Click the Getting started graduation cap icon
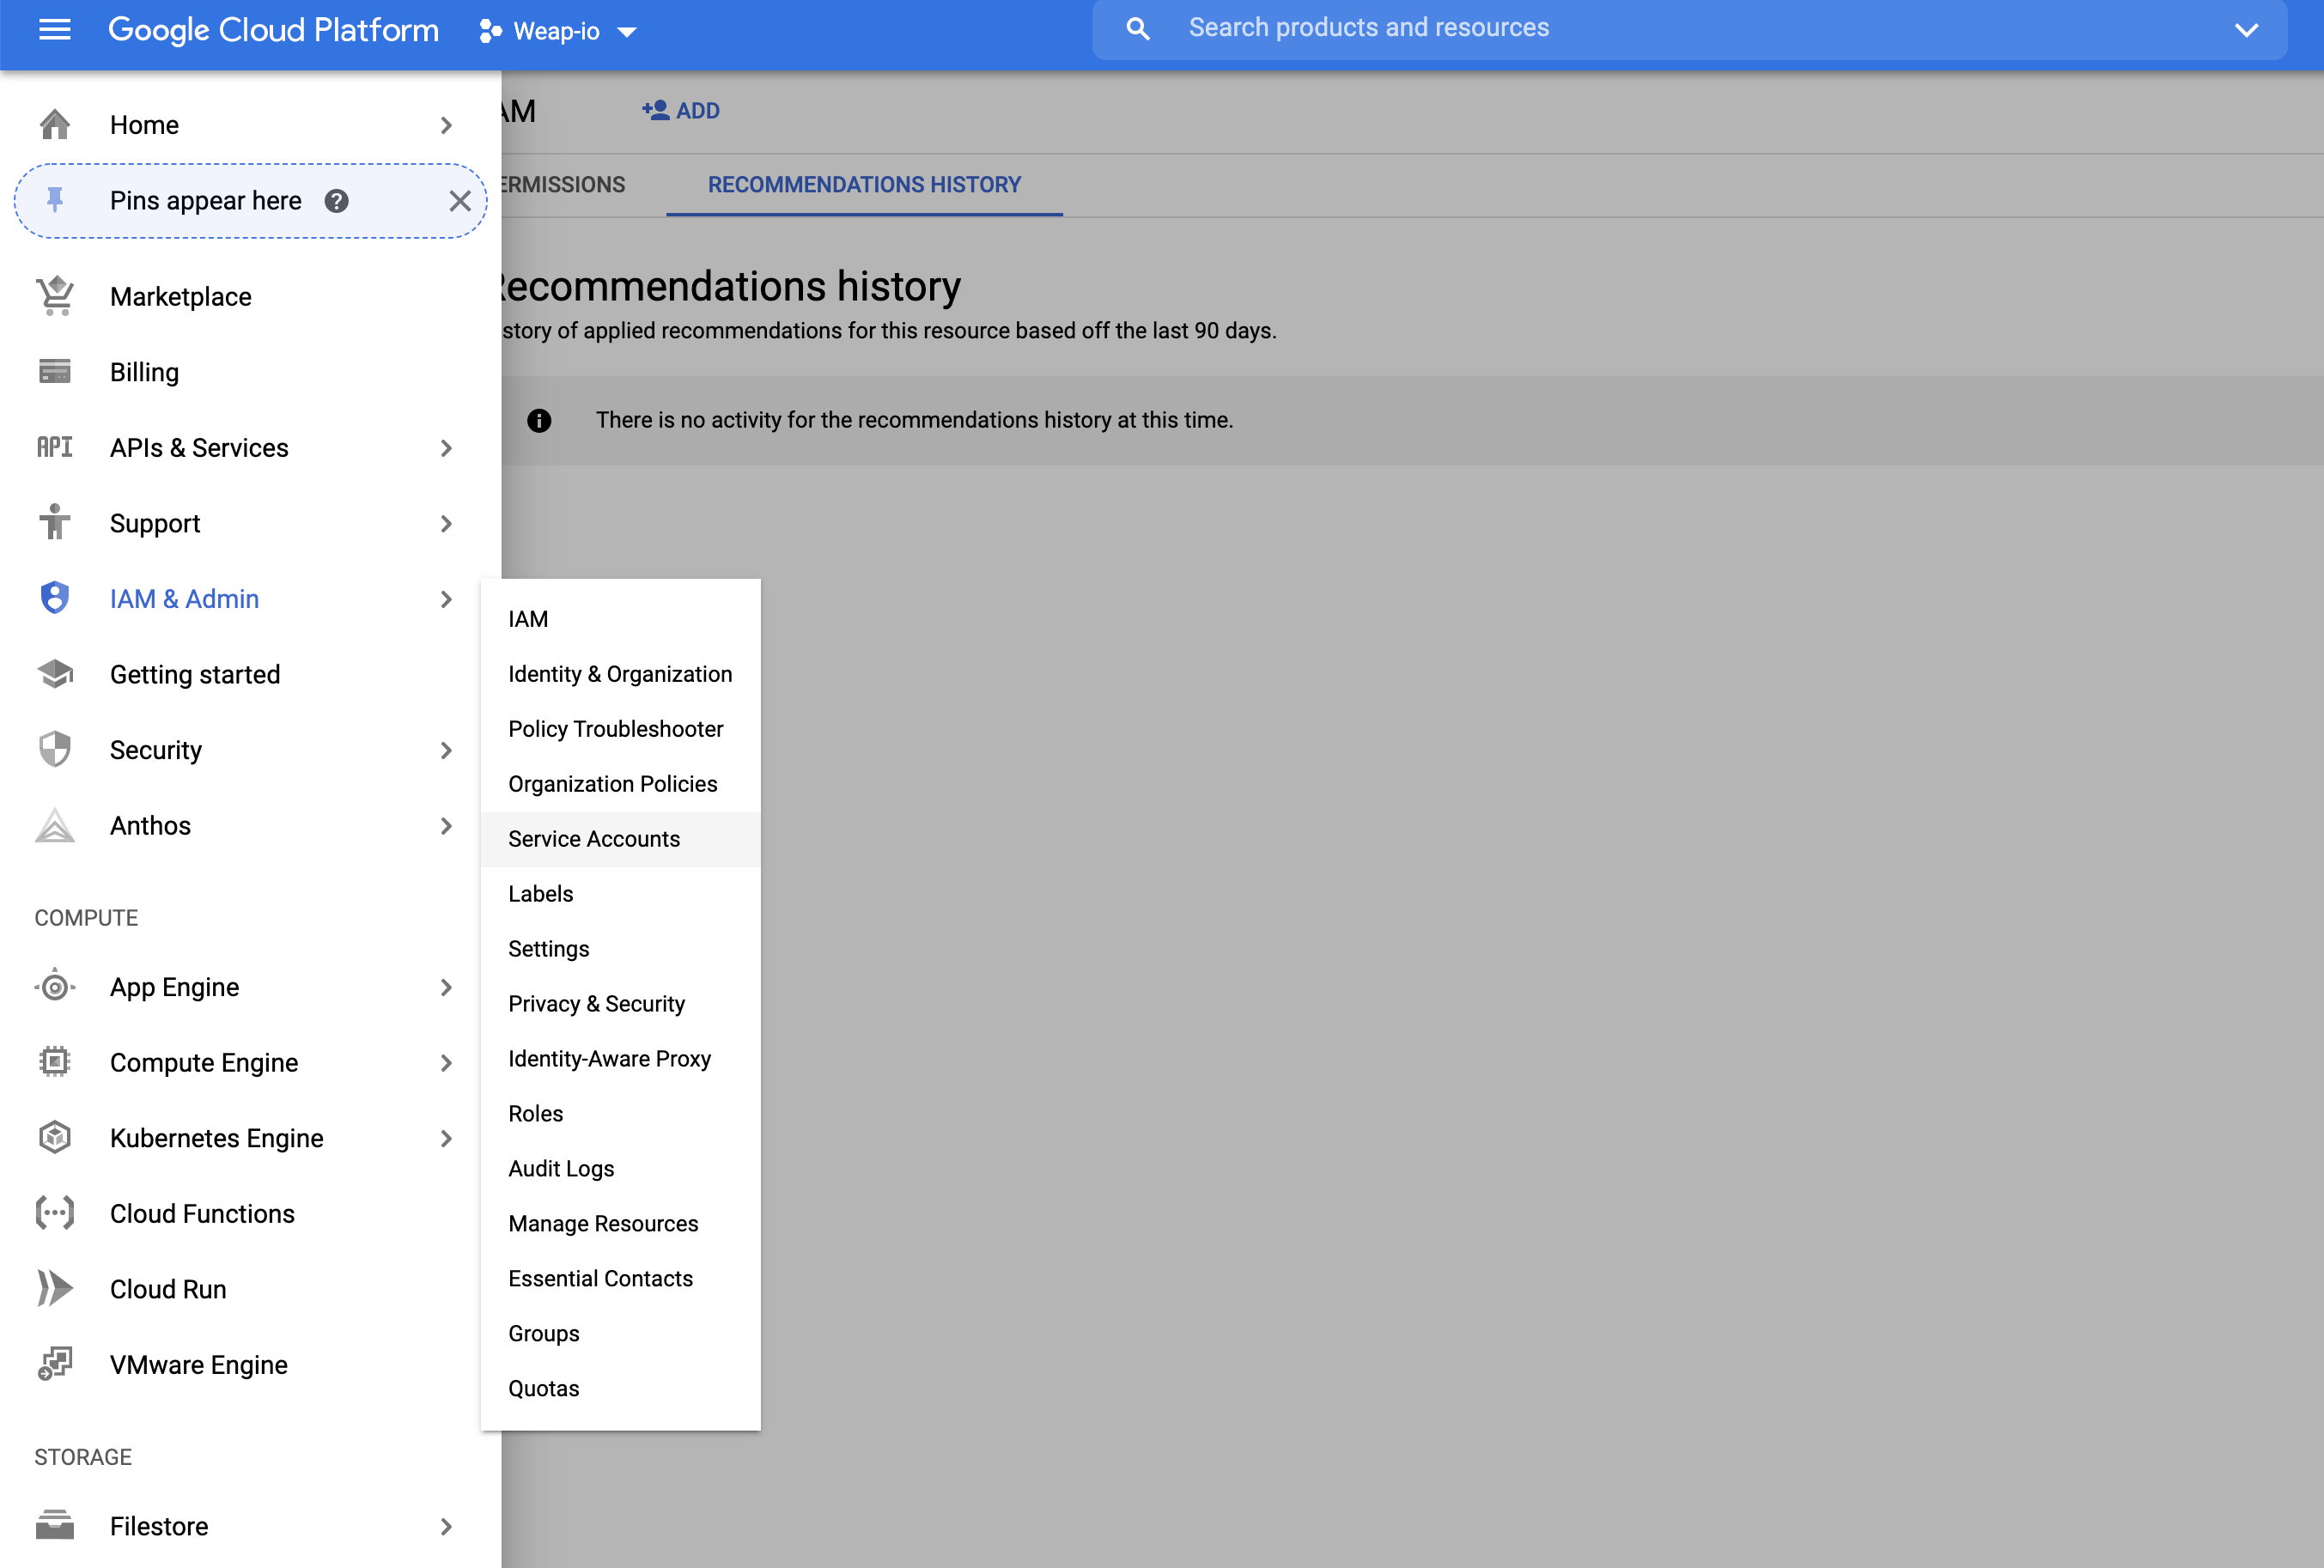Screen dimensions: 2324x1568 (55, 674)
